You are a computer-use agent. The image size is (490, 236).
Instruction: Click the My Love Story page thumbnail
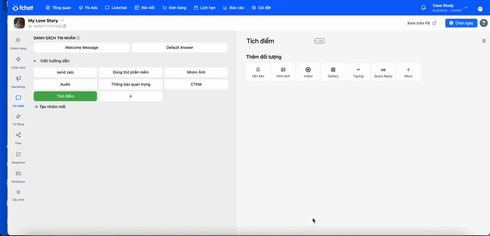coord(20,23)
